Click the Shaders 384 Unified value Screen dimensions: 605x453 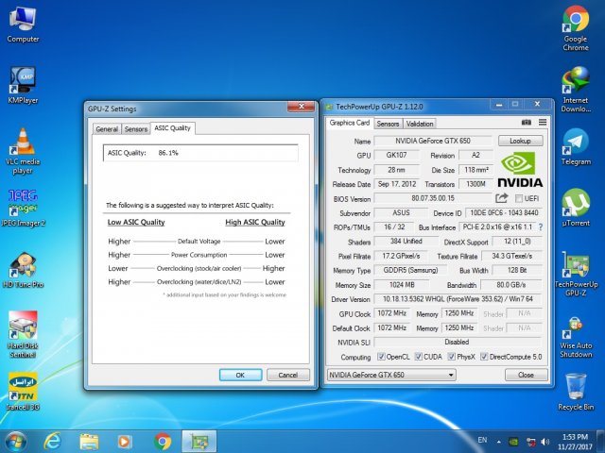tap(406, 242)
